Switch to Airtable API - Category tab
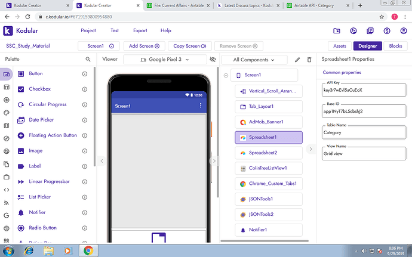Viewport: 412px width, 257px height. coord(318,5)
